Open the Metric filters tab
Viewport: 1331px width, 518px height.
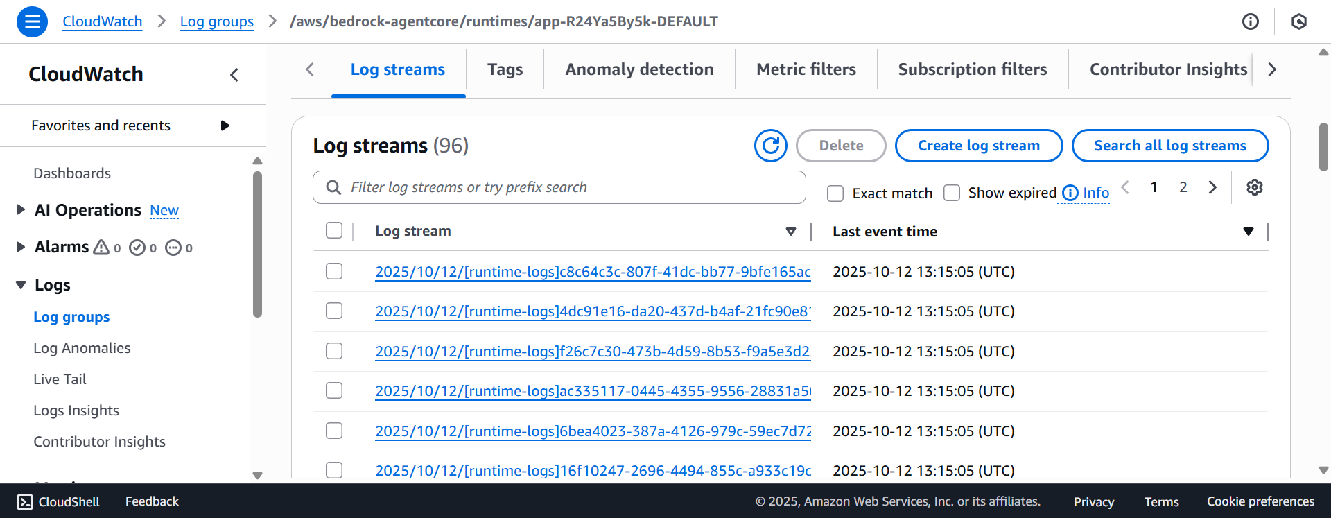(806, 69)
